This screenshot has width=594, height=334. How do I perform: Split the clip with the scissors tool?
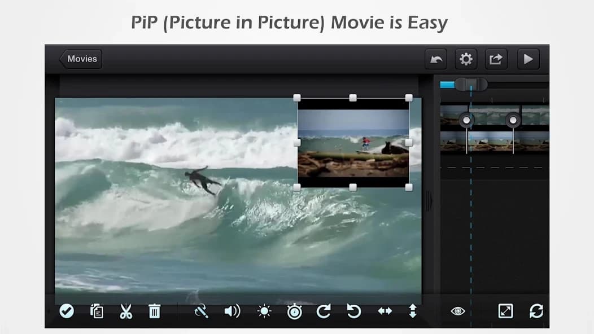[x=125, y=311]
